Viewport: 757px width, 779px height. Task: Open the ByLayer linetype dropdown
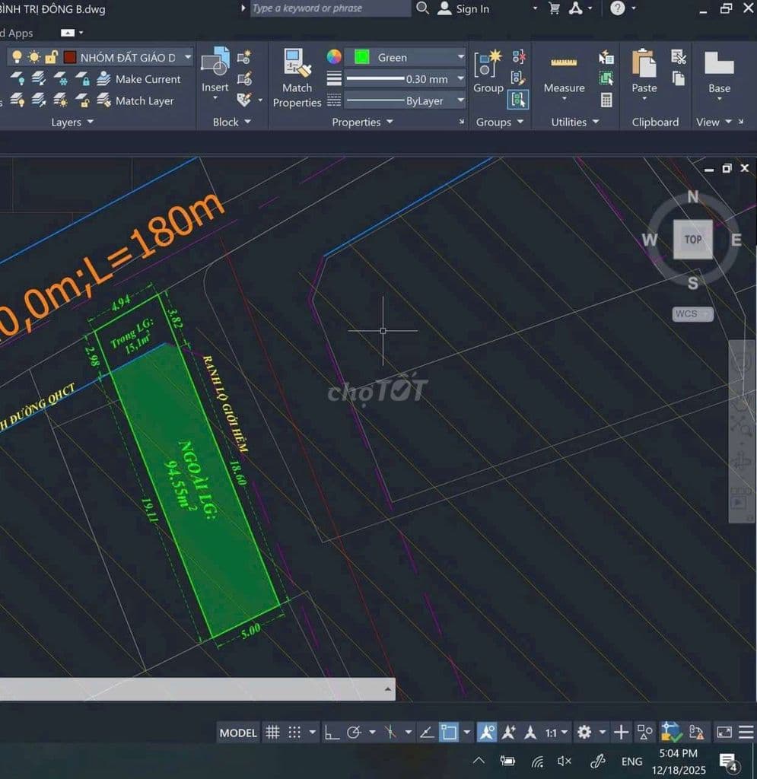click(x=460, y=100)
